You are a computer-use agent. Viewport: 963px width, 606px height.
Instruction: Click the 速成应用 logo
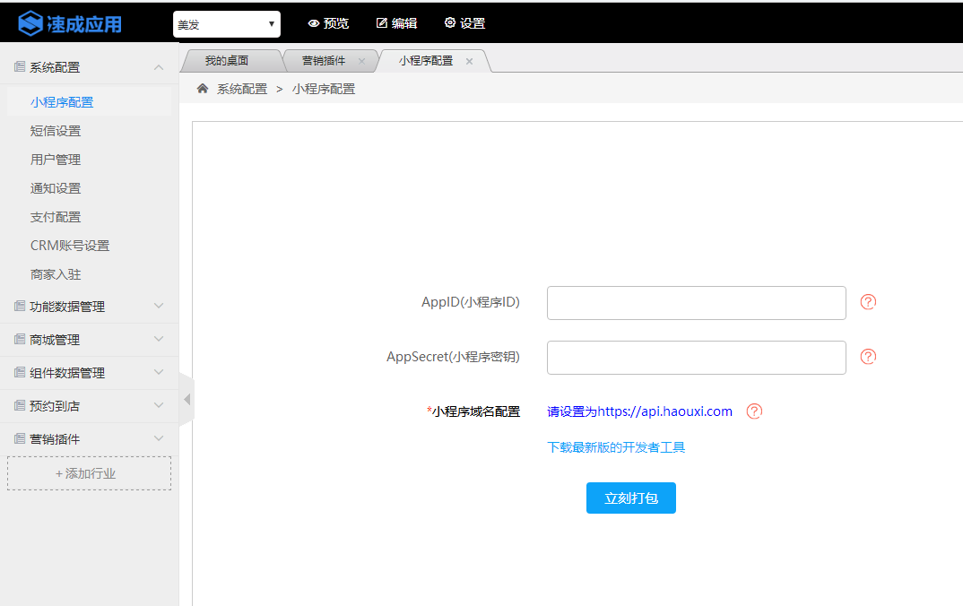[x=70, y=23]
